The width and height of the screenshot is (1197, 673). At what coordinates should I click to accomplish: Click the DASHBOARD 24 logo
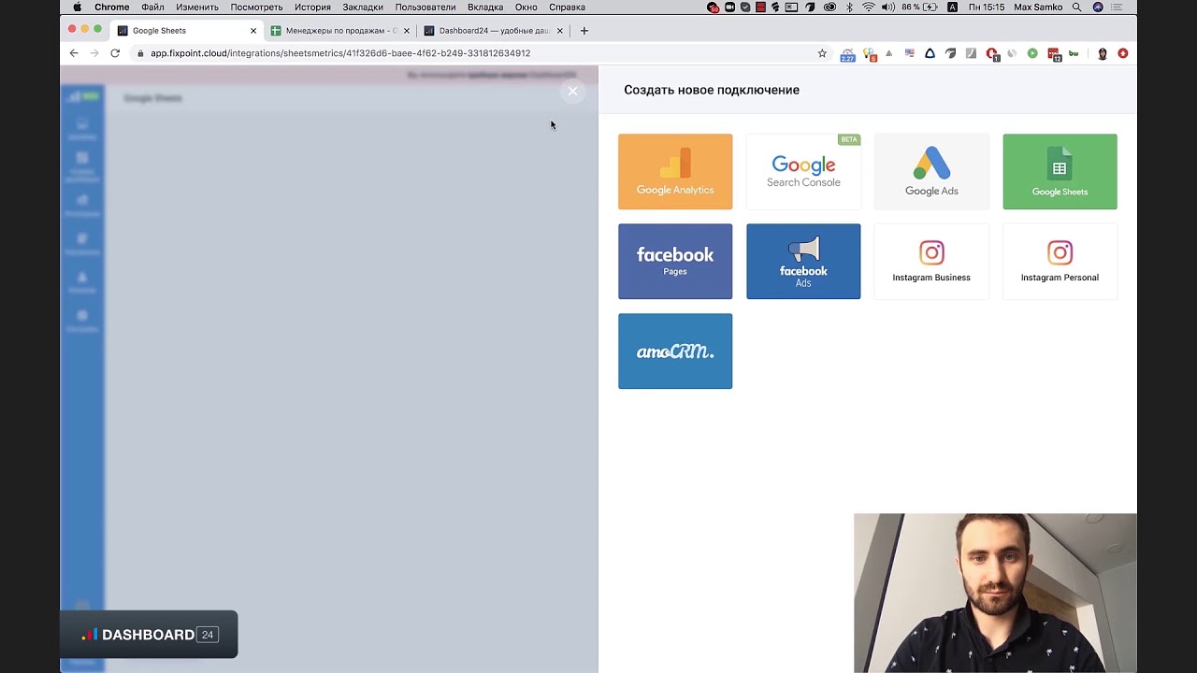(150, 635)
